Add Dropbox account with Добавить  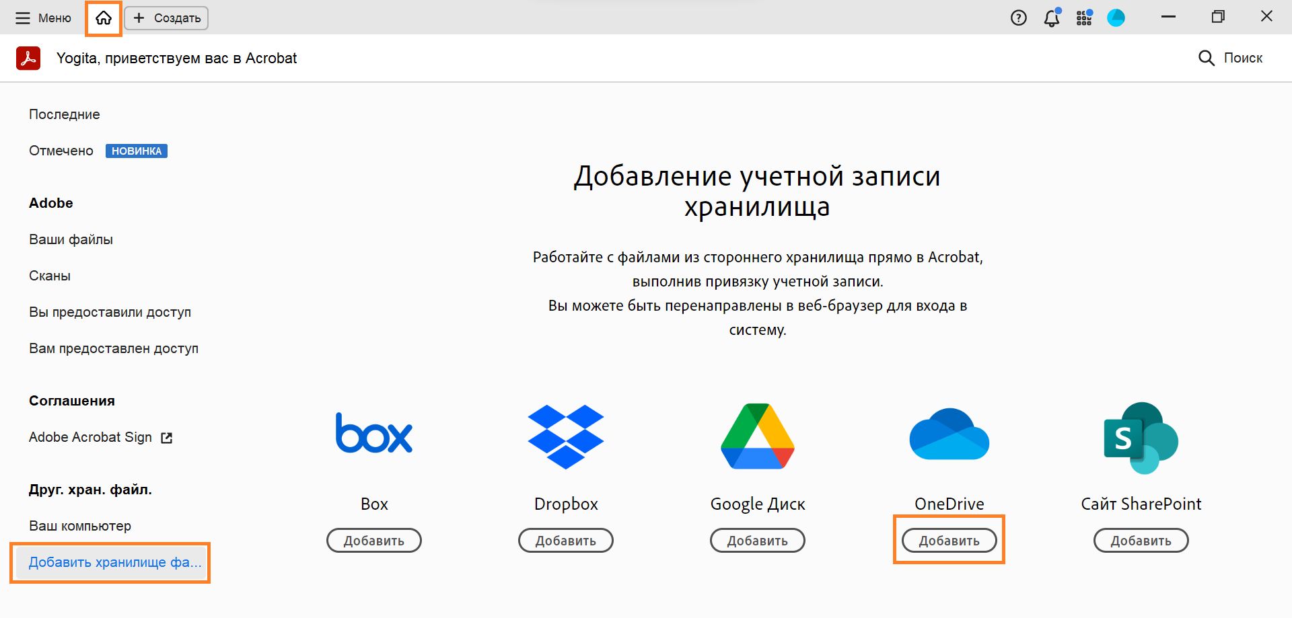566,541
